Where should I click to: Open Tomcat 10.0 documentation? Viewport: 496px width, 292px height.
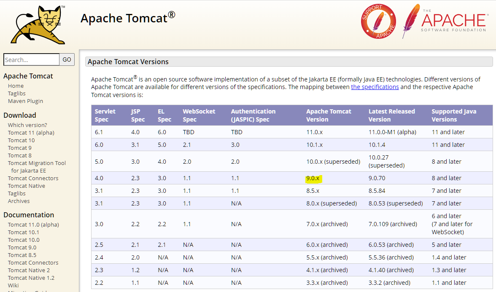click(24, 240)
